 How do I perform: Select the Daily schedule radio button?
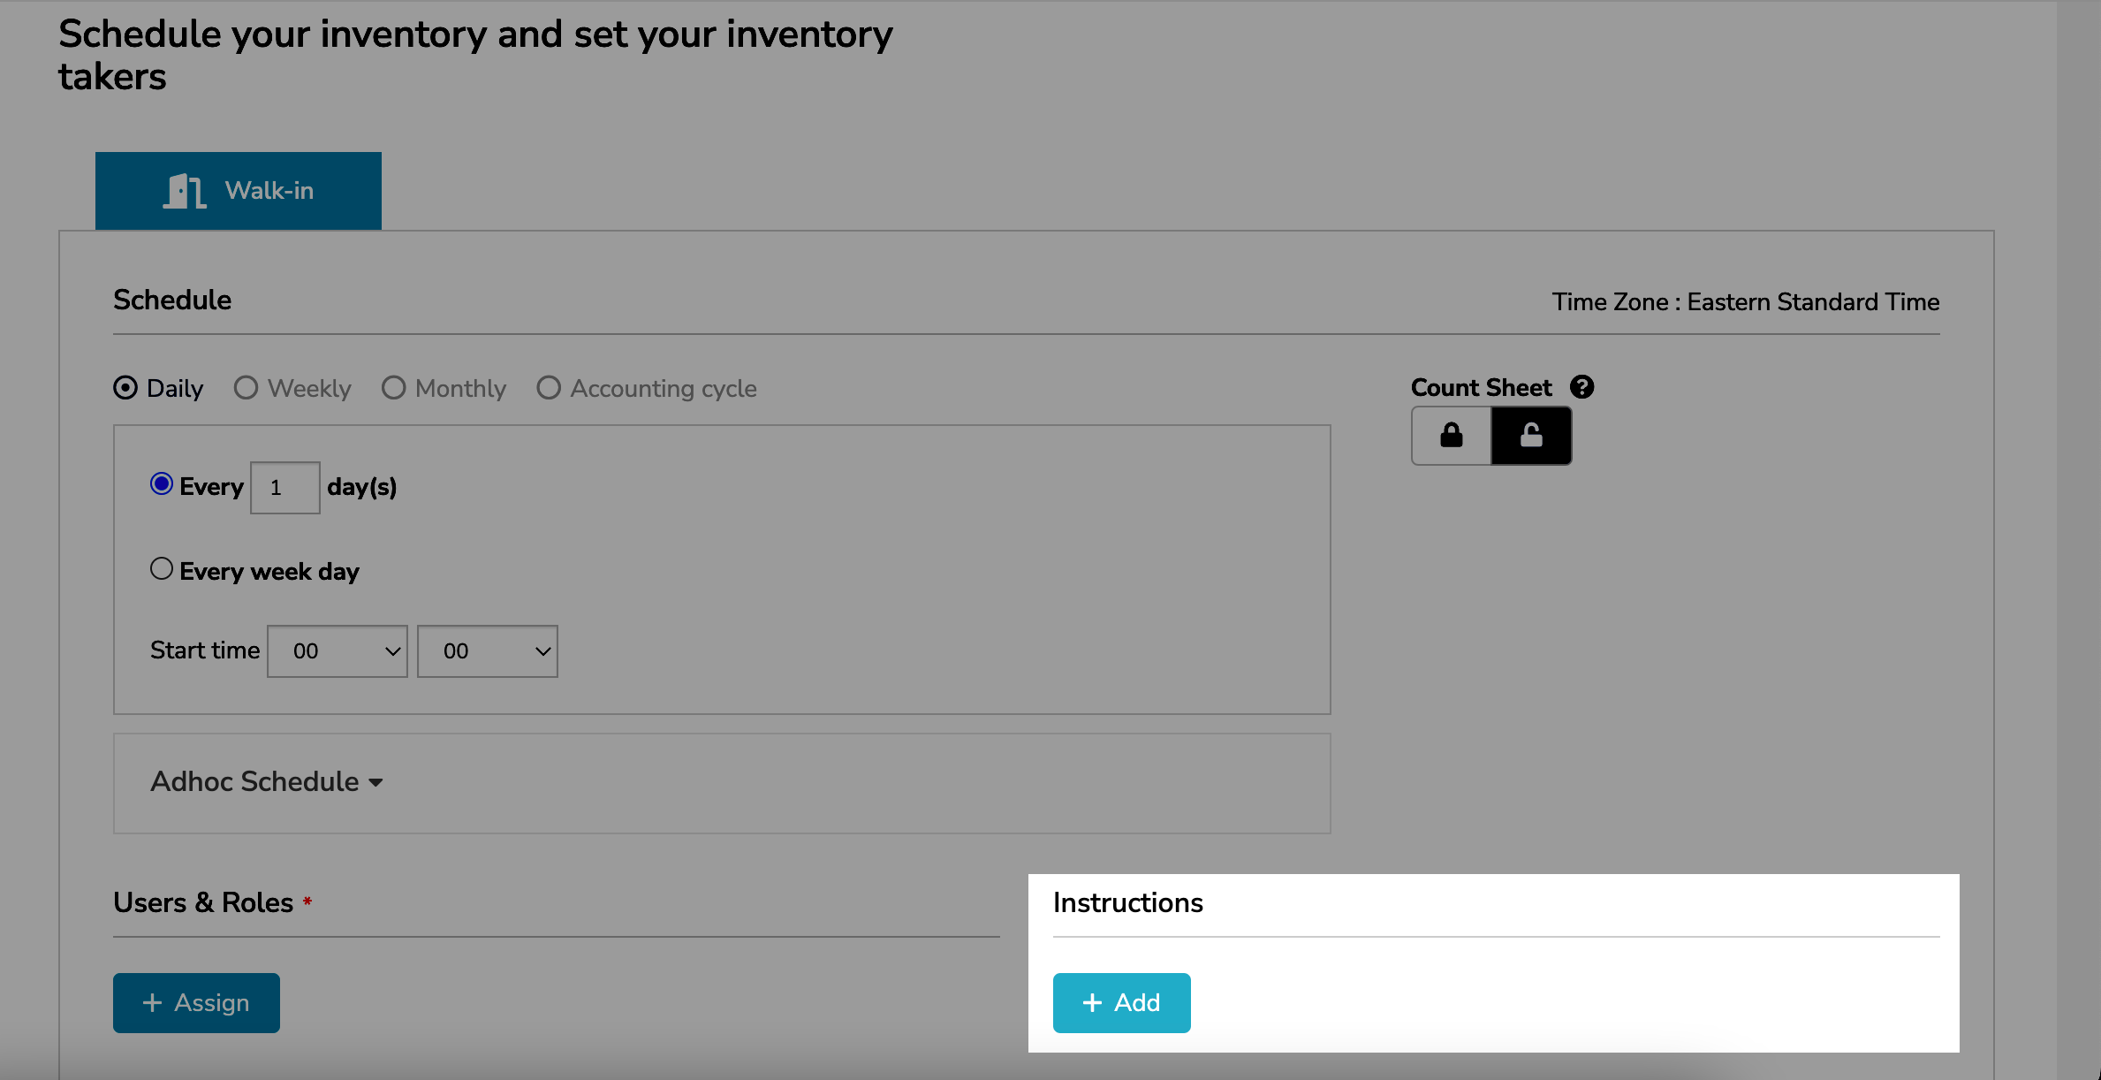coord(125,387)
